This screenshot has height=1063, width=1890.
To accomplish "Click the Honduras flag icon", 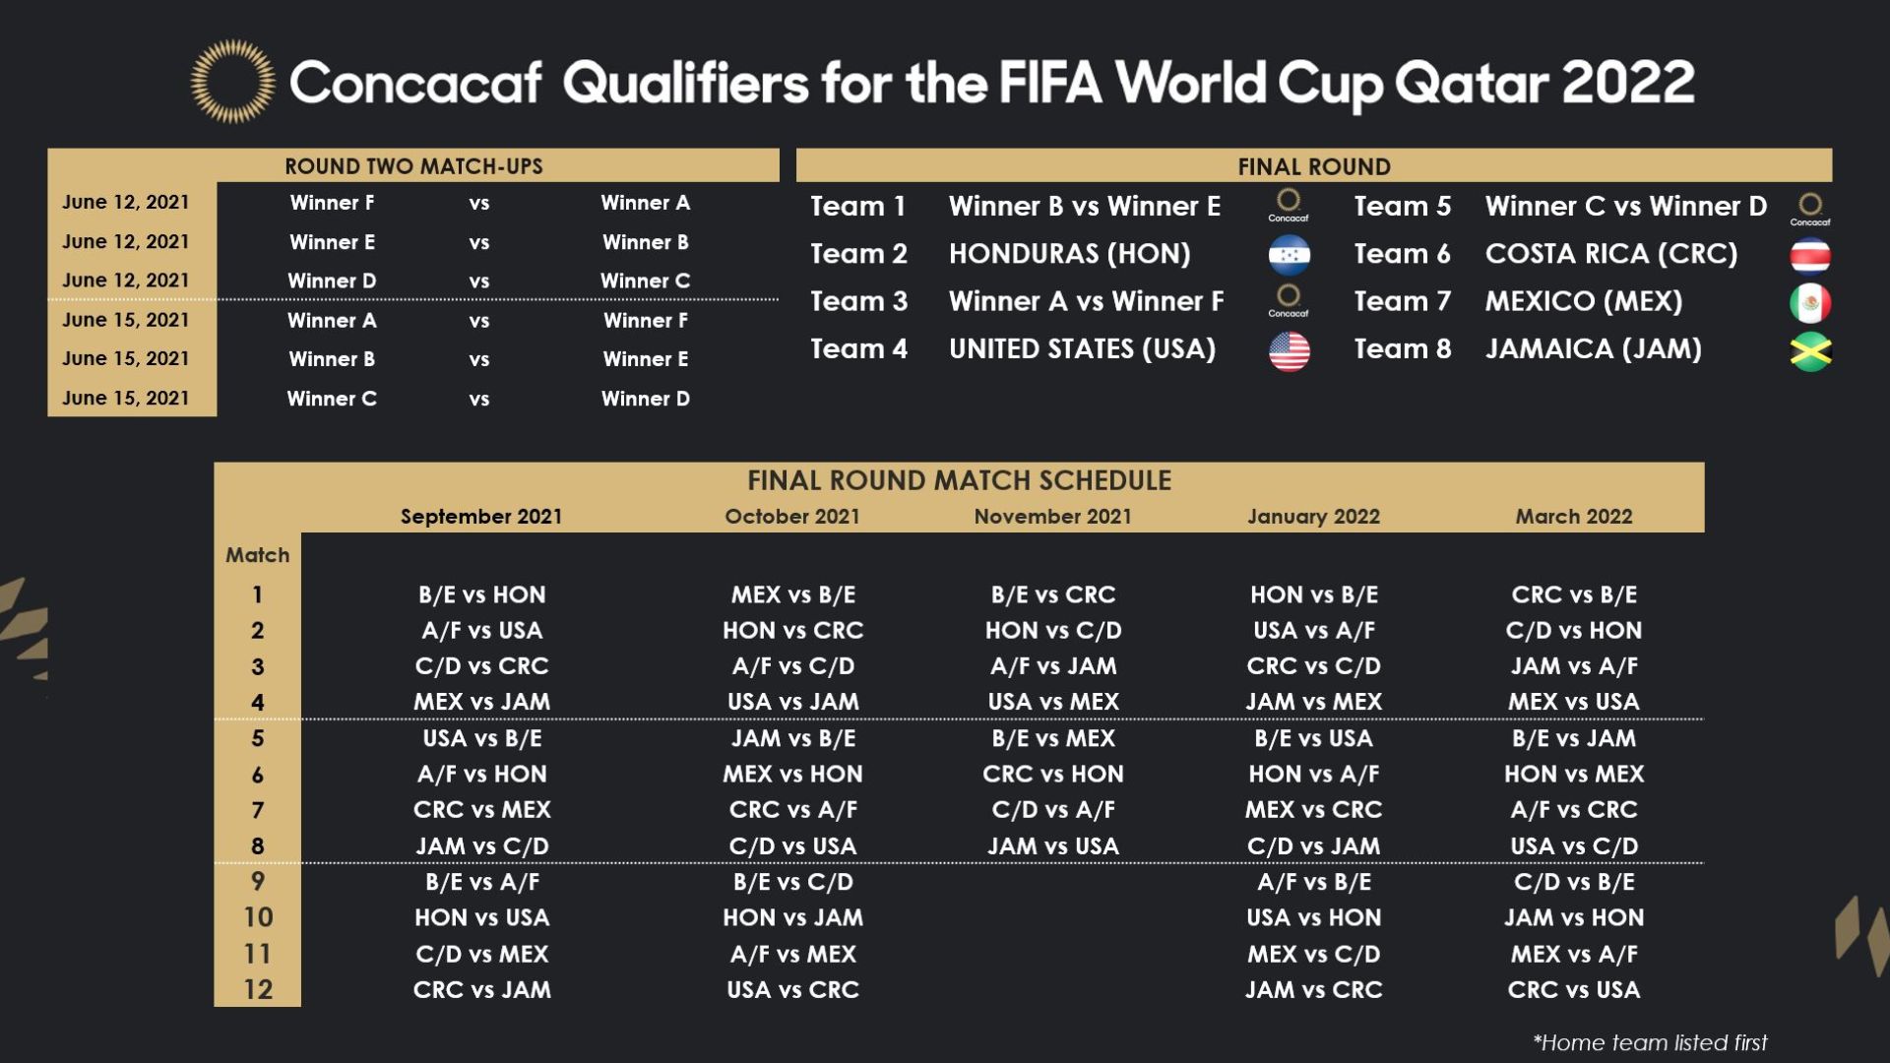I will pos(1289,255).
